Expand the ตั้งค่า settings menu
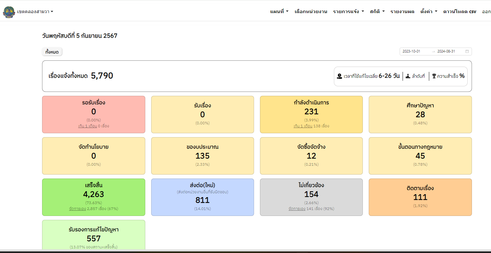 coord(429,11)
